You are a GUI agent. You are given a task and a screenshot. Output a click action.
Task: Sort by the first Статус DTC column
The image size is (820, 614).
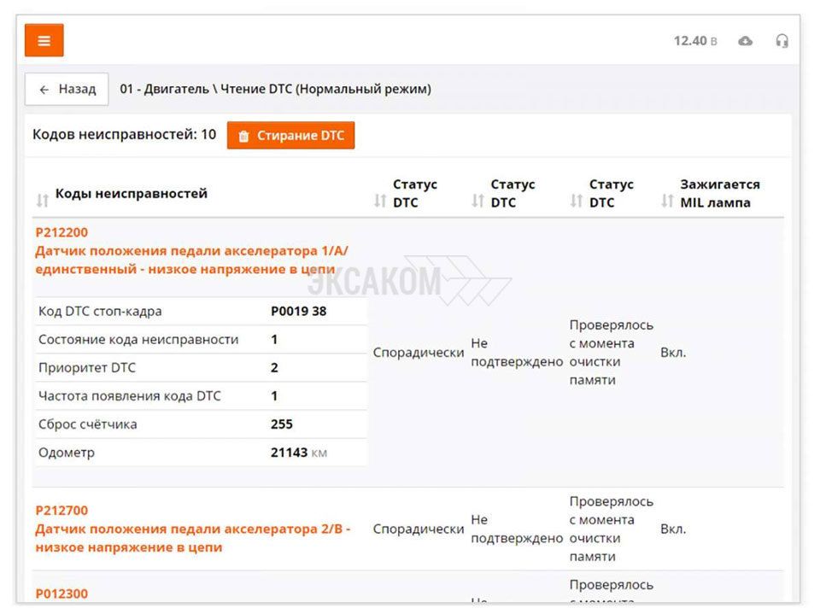pyautogui.click(x=381, y=201)
